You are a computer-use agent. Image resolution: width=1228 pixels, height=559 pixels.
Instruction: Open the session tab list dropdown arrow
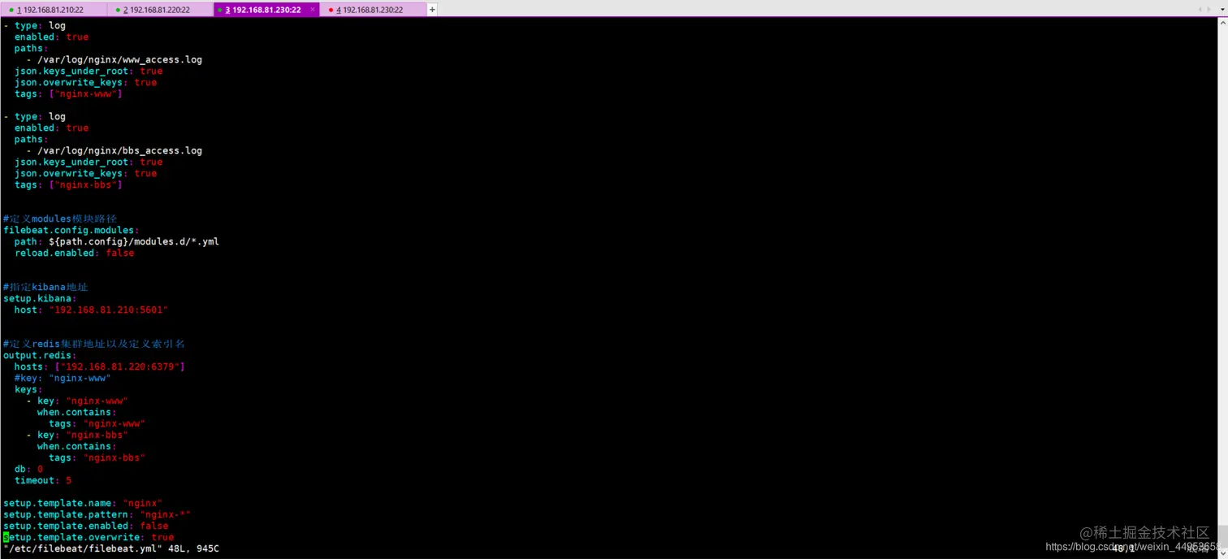click(x=1222, y=10)
